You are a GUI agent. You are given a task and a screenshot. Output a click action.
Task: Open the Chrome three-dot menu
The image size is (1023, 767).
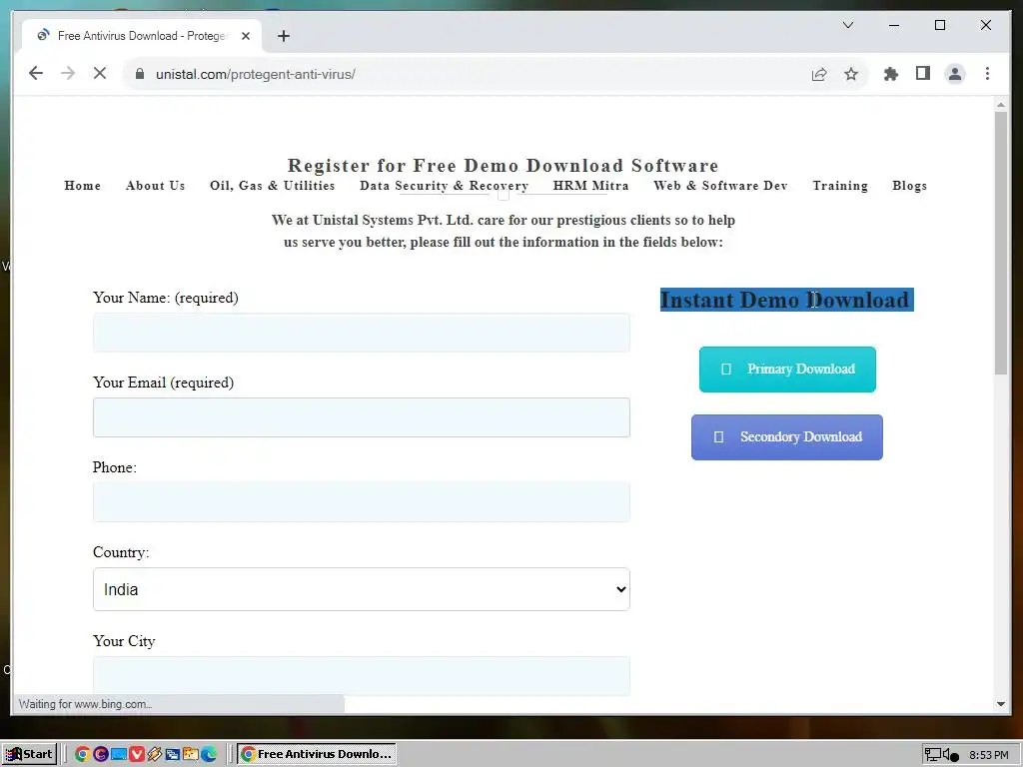click(x=987, y=74)
